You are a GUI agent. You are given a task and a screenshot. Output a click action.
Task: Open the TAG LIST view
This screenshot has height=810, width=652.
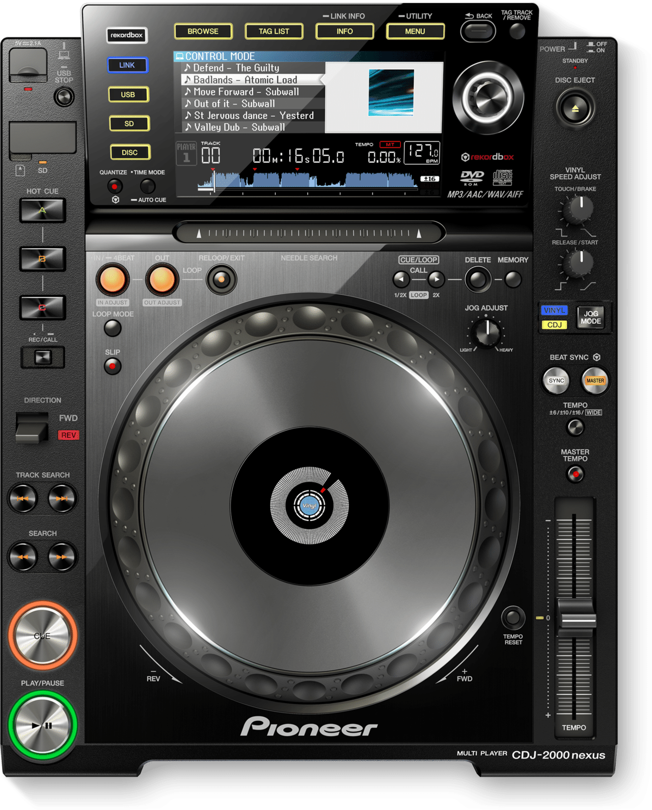coord(274,32)
